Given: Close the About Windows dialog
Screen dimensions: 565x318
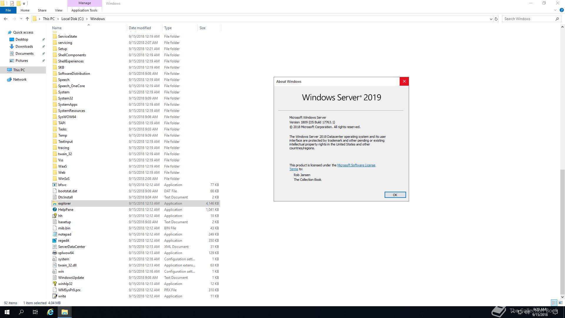Looking at the screenshot, I should [404, 82].
